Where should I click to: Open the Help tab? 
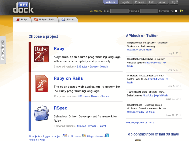152,2
